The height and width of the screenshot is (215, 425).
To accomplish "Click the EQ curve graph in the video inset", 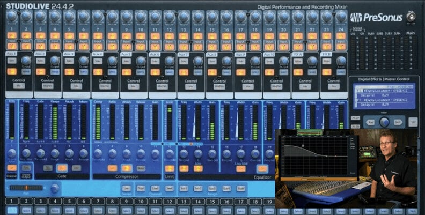I will [x=314, y=155].
